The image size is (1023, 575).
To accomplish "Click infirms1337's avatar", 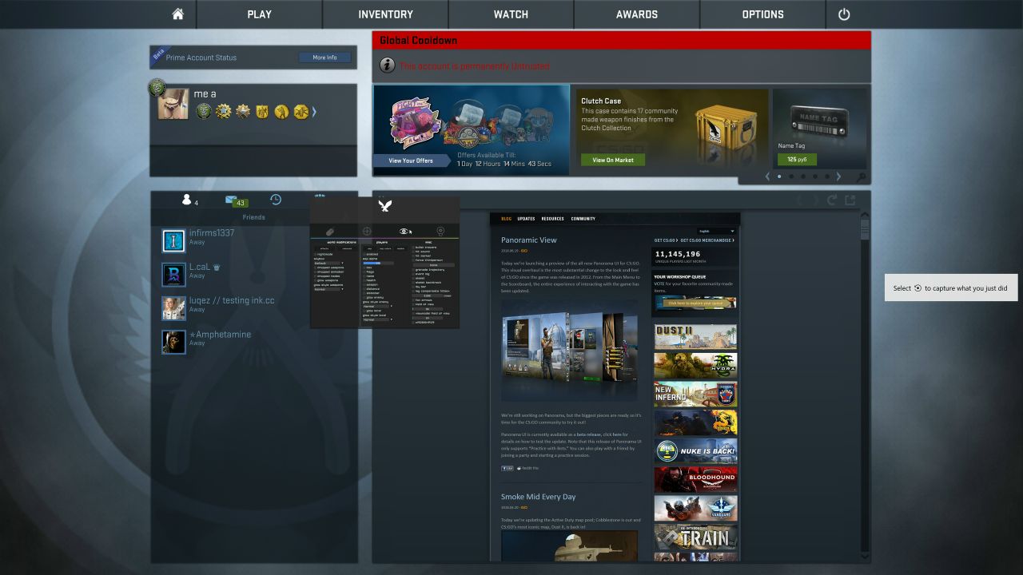I will tap(173, 240).
